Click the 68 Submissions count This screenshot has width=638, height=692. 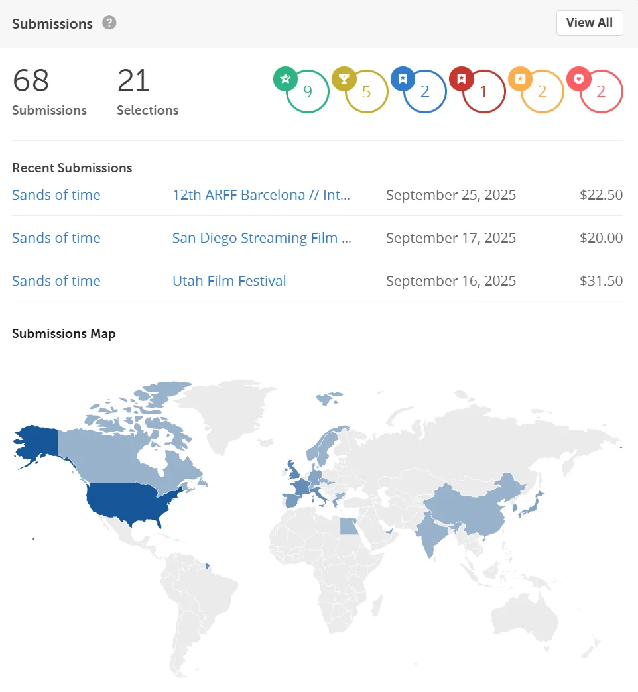pyautogui.click(x=49, y=91)
